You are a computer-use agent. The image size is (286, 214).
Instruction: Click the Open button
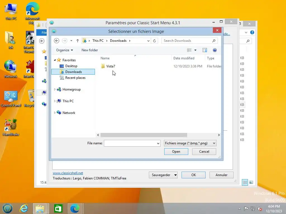click(x=176, y=152)
